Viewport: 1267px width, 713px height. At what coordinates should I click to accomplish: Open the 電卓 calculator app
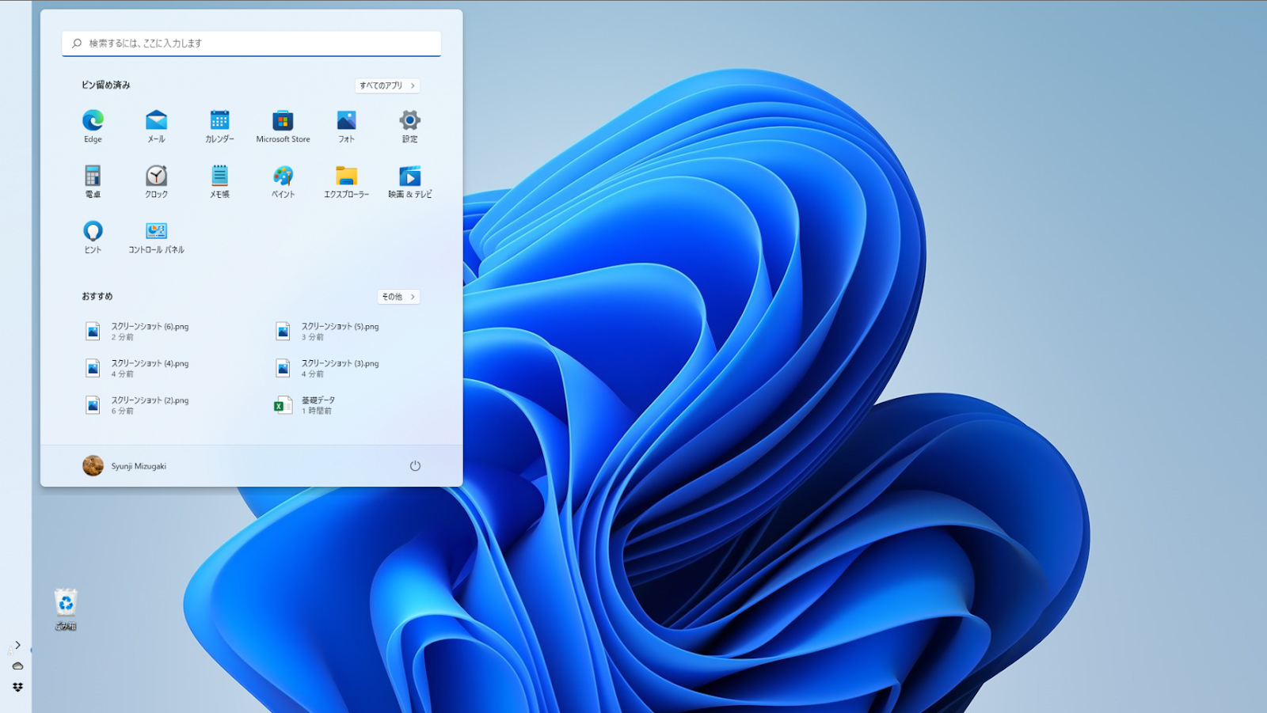[93, 181]
